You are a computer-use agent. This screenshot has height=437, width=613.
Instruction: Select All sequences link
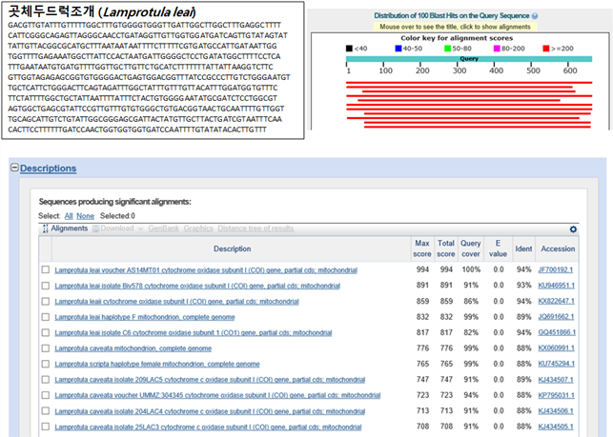[x=69, y=216]
